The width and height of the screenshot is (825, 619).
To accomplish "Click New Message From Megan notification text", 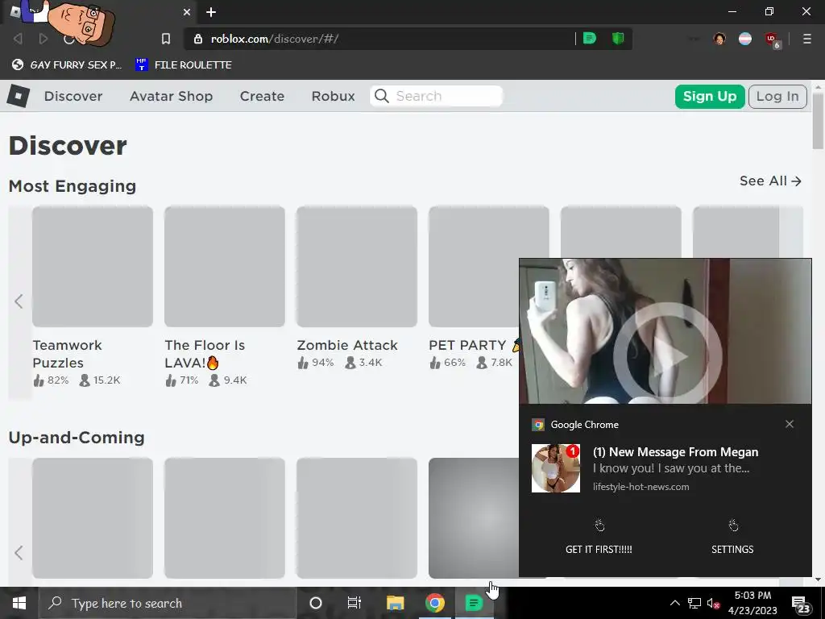I will click(x=676, y=452).
